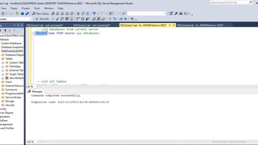Image resolution: width=258 pixels, height=145 pixels.
Task: Toggle auto-hide pin on Object Explorer
Action: pos(18,25)
